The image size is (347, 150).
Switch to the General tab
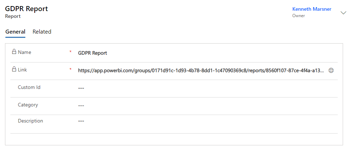(15, 32)
